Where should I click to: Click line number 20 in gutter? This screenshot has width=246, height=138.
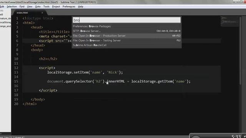(16, 104)
